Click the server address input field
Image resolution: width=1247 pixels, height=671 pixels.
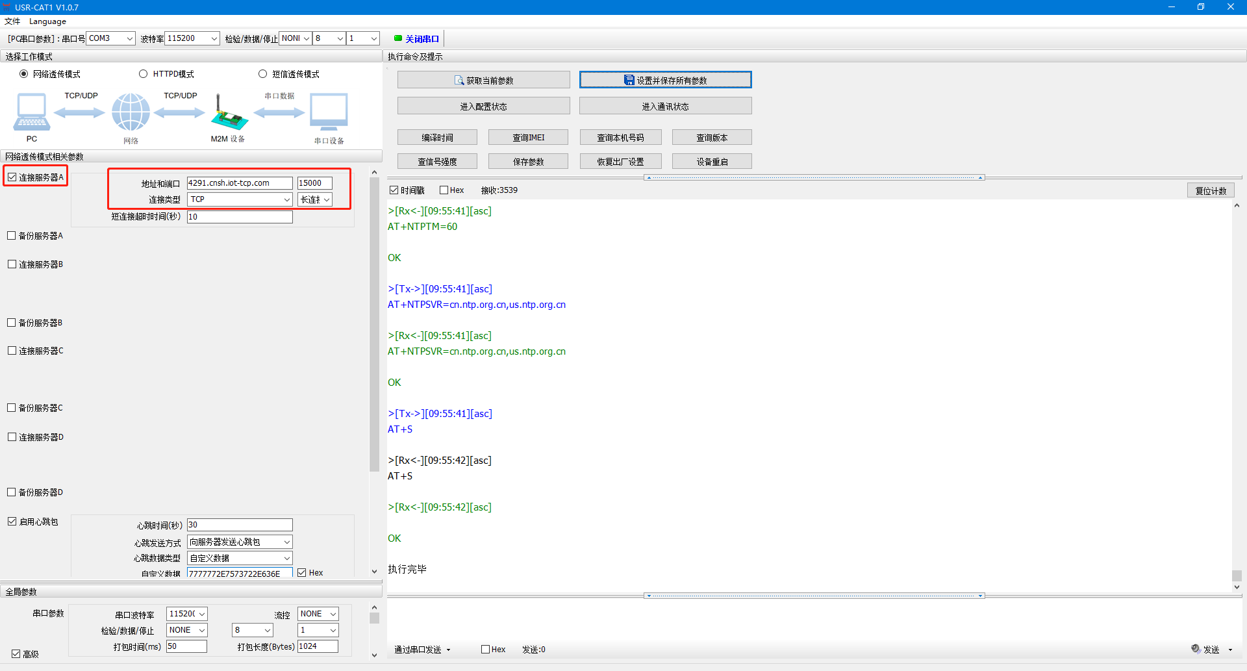coord(239,183)
